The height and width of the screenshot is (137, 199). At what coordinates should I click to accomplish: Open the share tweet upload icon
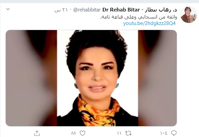(37, 133)
